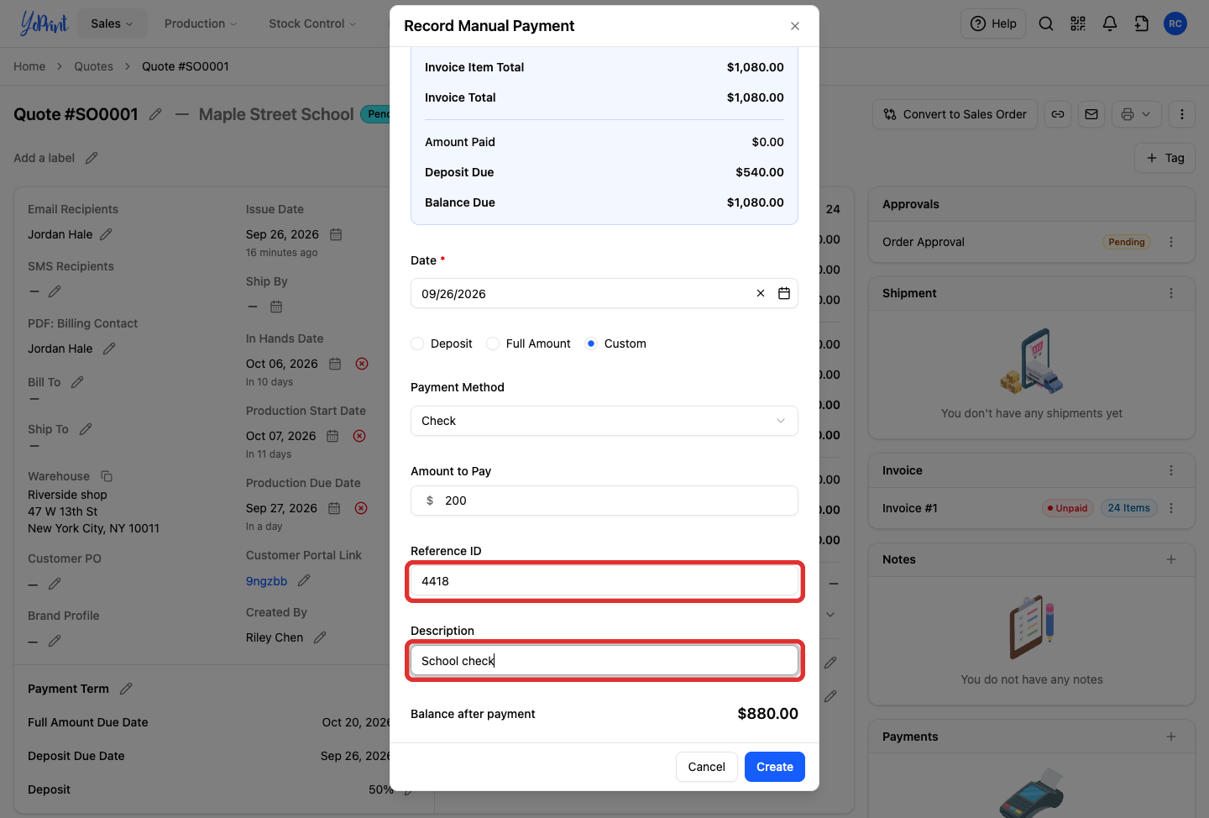
Task: Open the search icon in top bar
Action: [x=1046, y=24]
